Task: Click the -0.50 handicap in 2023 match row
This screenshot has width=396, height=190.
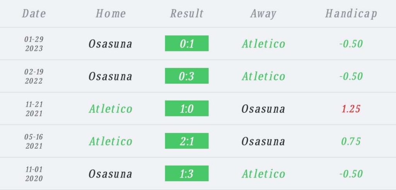Action: click(351, 44)
